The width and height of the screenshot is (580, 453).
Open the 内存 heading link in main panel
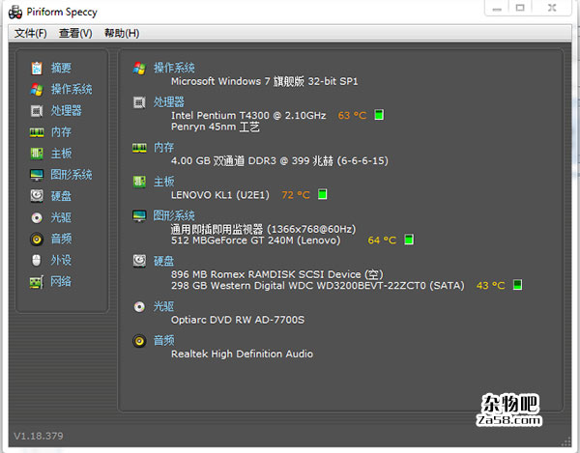tap(164, 148)
